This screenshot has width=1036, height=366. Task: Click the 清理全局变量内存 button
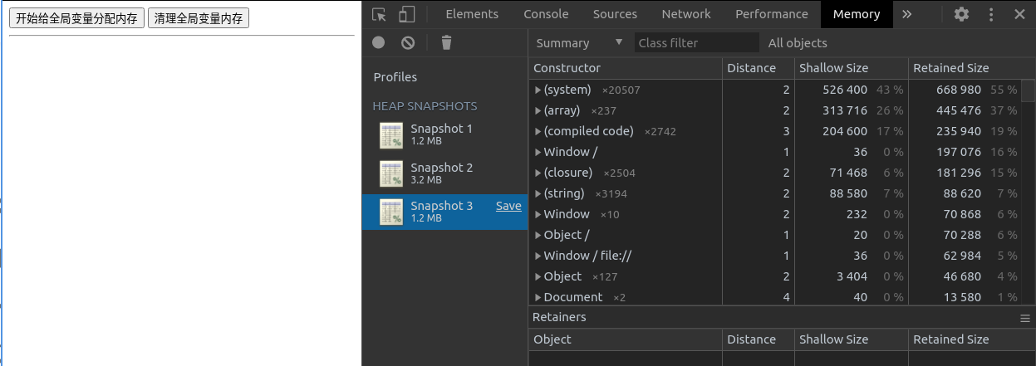[199, 18]
